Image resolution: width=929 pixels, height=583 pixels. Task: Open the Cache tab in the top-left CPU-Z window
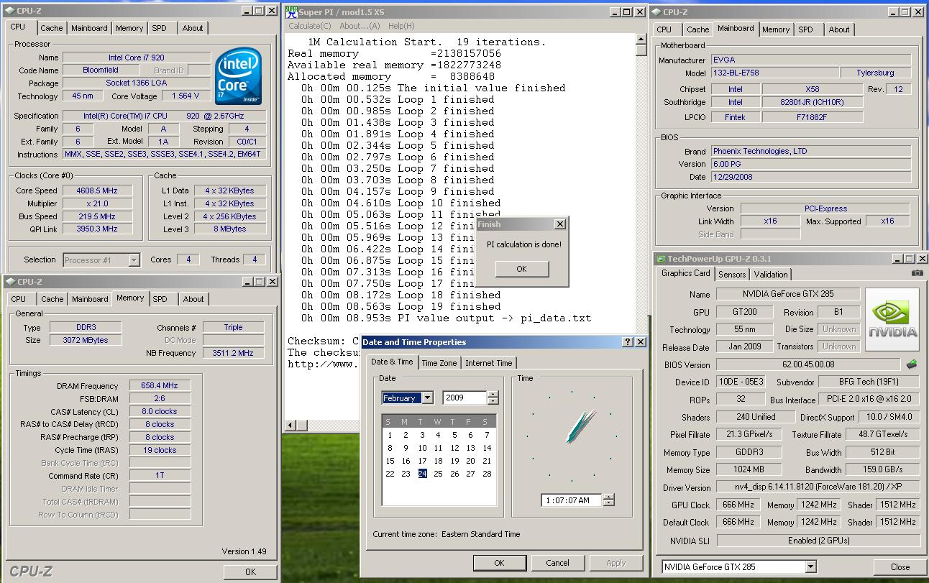51,28
